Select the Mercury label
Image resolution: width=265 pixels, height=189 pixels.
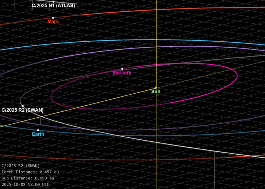(x=122, y=73)
